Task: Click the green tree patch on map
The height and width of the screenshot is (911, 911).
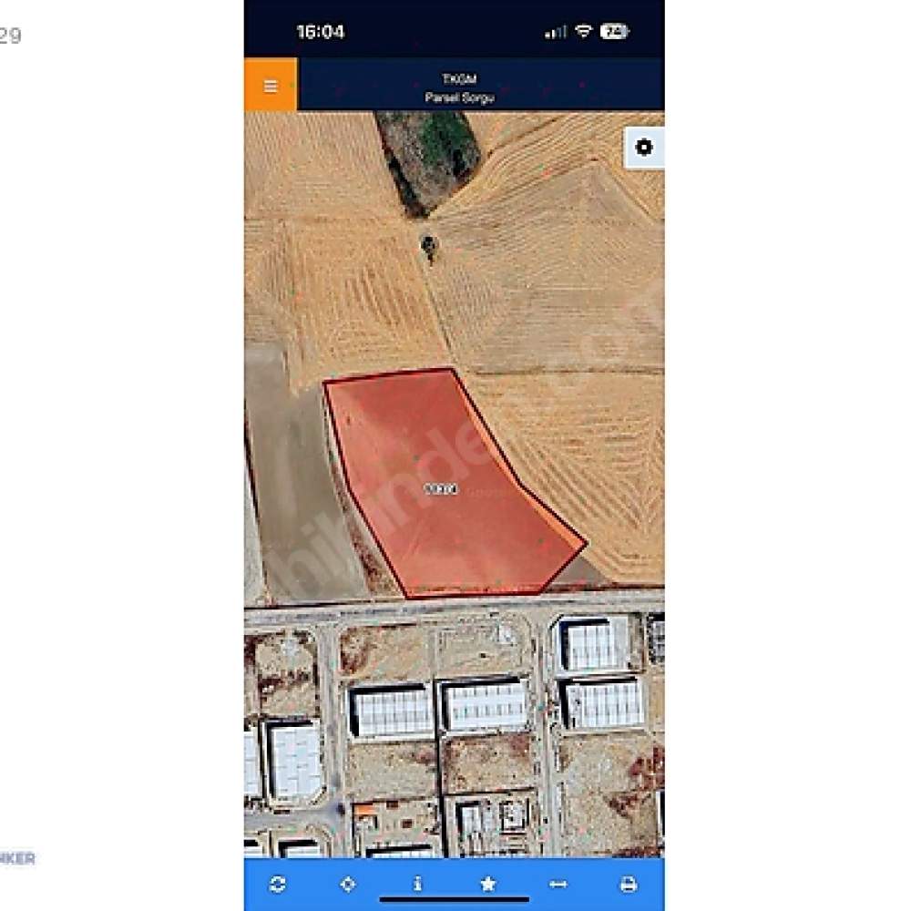Action: tap(429, 159)
